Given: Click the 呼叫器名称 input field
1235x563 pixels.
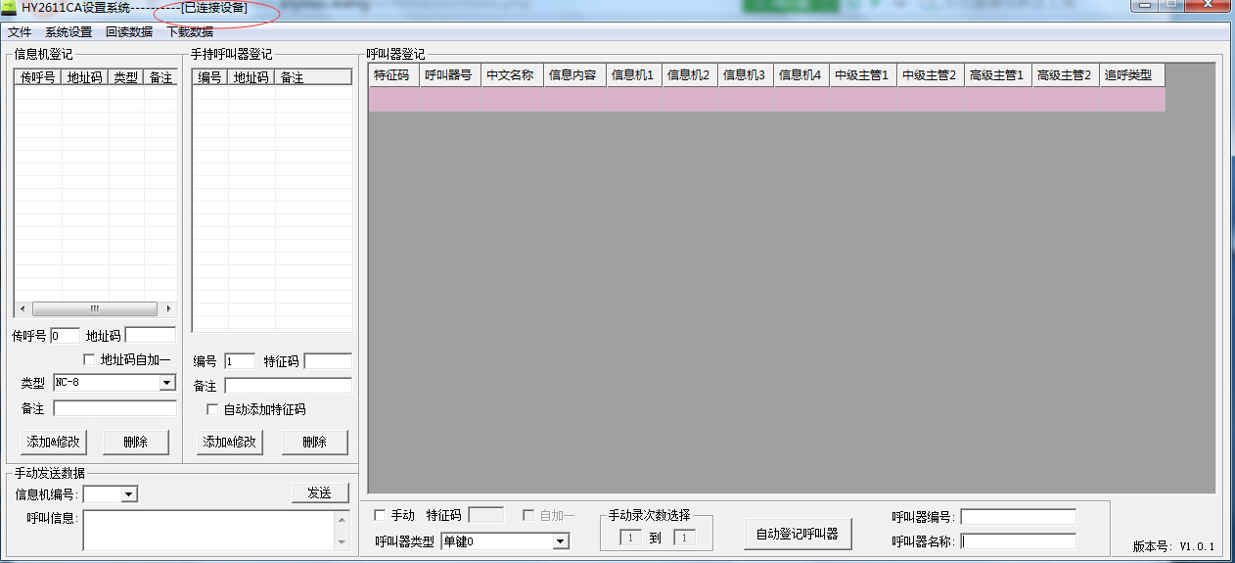Looking at the screenshot, I should point(1018,541).
